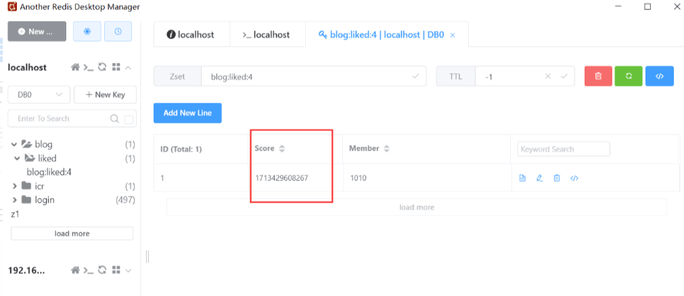Toggle the exact search checkbox
684x296 pixels.
click(129, 120)
